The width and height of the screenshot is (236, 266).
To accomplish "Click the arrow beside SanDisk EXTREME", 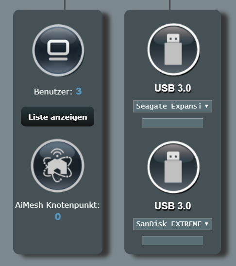I will 206,224.
